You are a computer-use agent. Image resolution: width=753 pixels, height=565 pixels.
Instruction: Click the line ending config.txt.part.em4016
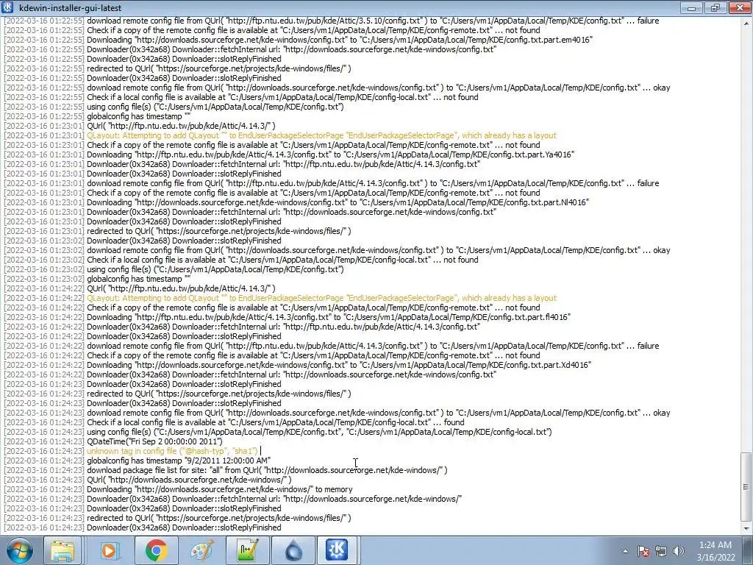(x=299, y=40)
